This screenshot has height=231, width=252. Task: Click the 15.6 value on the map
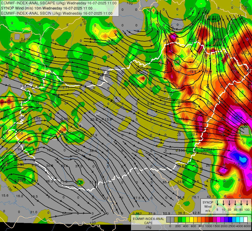tap(5, 195)
